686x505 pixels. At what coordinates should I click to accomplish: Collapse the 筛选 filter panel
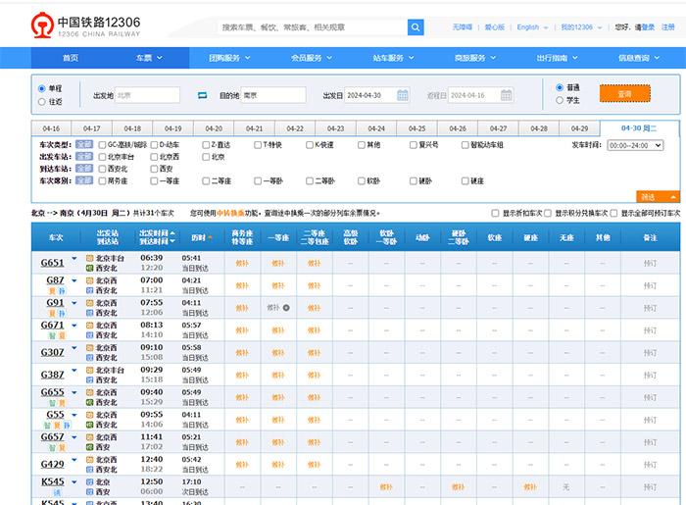659,196
